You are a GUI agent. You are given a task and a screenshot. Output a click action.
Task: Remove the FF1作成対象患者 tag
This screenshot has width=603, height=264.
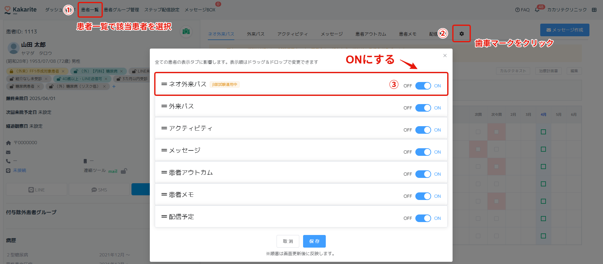point(63,71)
